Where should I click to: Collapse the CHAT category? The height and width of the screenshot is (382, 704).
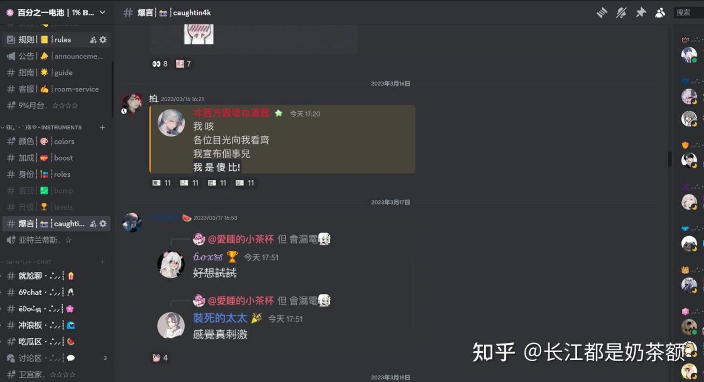pos(26,262)
